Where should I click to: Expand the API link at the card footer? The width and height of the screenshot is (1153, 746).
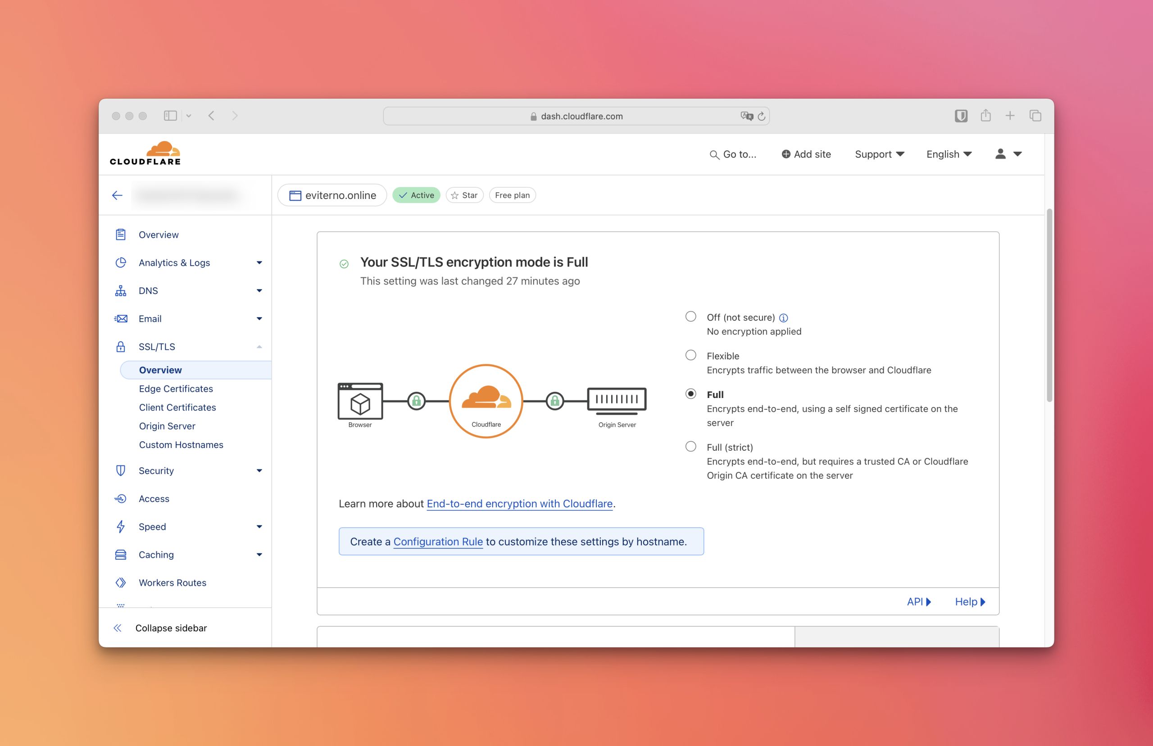pos(918,602)
